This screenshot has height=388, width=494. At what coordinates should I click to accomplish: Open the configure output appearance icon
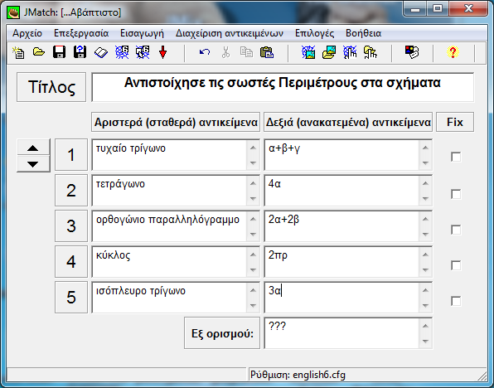pos(412,52)
